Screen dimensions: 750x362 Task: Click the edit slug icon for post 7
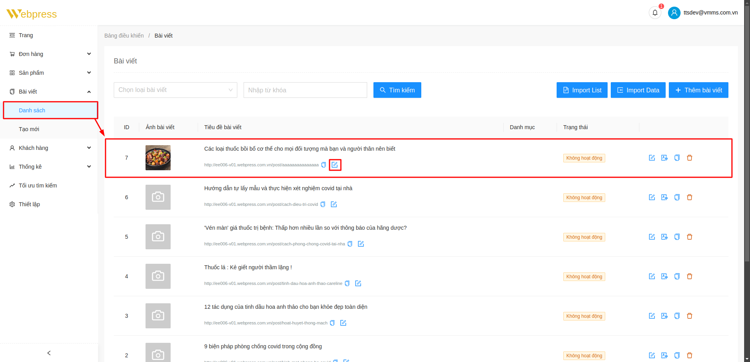pos(335,165)
